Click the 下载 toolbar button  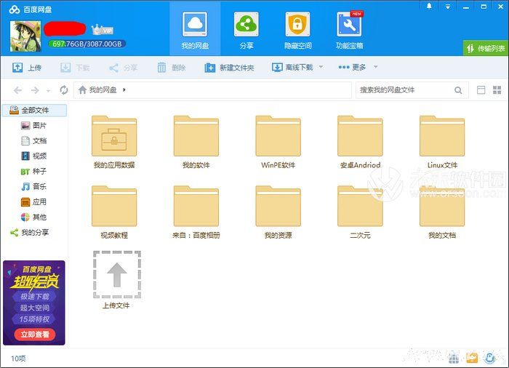pos(75,68)
